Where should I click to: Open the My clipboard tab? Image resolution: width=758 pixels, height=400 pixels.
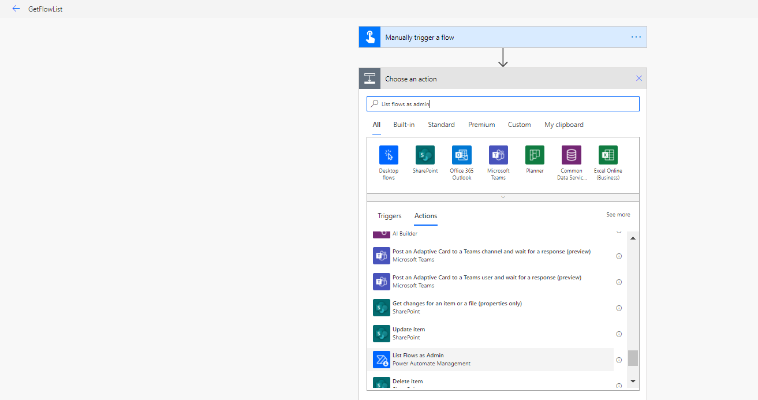tap(564, 125)
